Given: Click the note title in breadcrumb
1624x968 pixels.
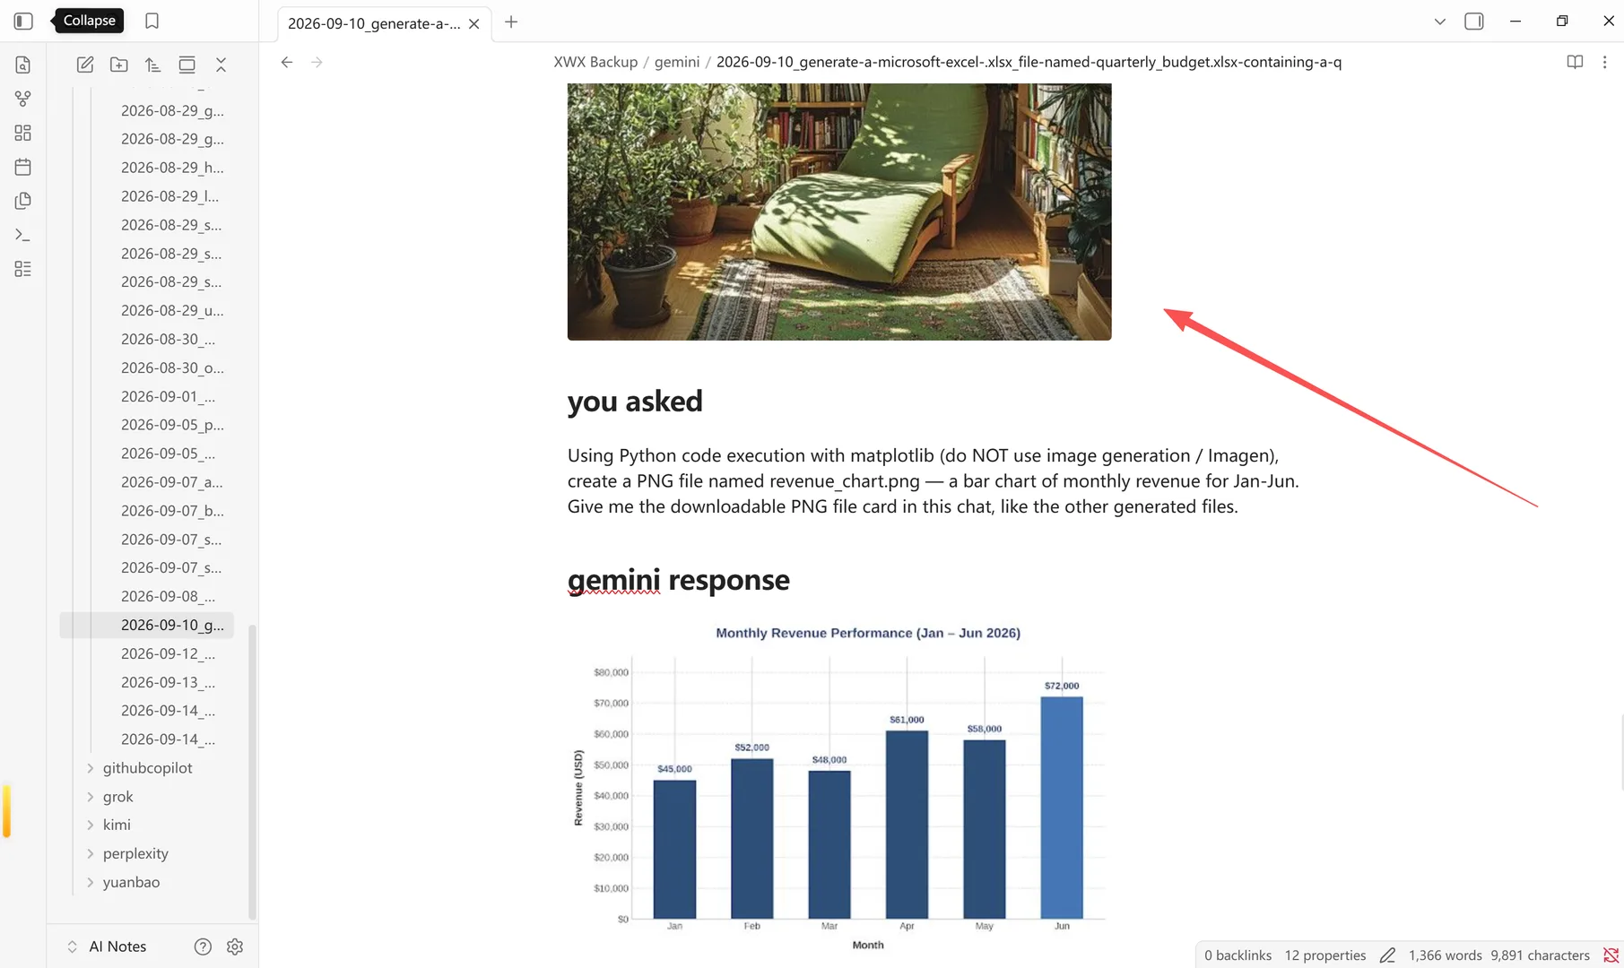Looking at the screenshot, I should [x=1029, y=62].
